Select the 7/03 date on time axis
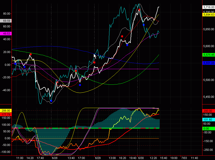 click(184, 158)
